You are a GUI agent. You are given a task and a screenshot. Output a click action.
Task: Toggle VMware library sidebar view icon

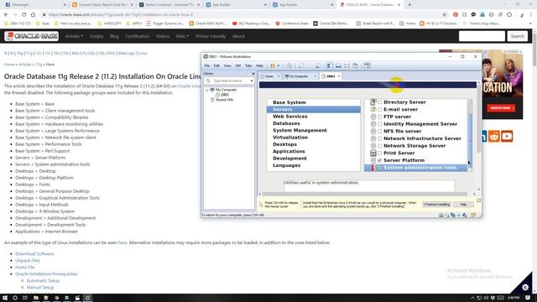tap(330, 65)
